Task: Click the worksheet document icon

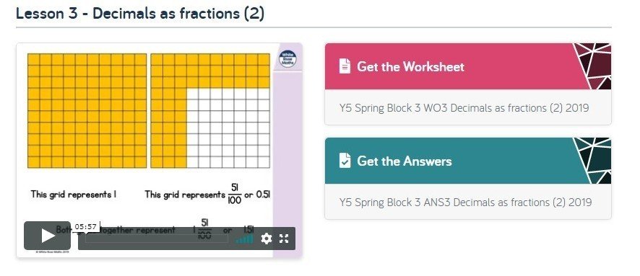Action: click(x=345, y=66)
